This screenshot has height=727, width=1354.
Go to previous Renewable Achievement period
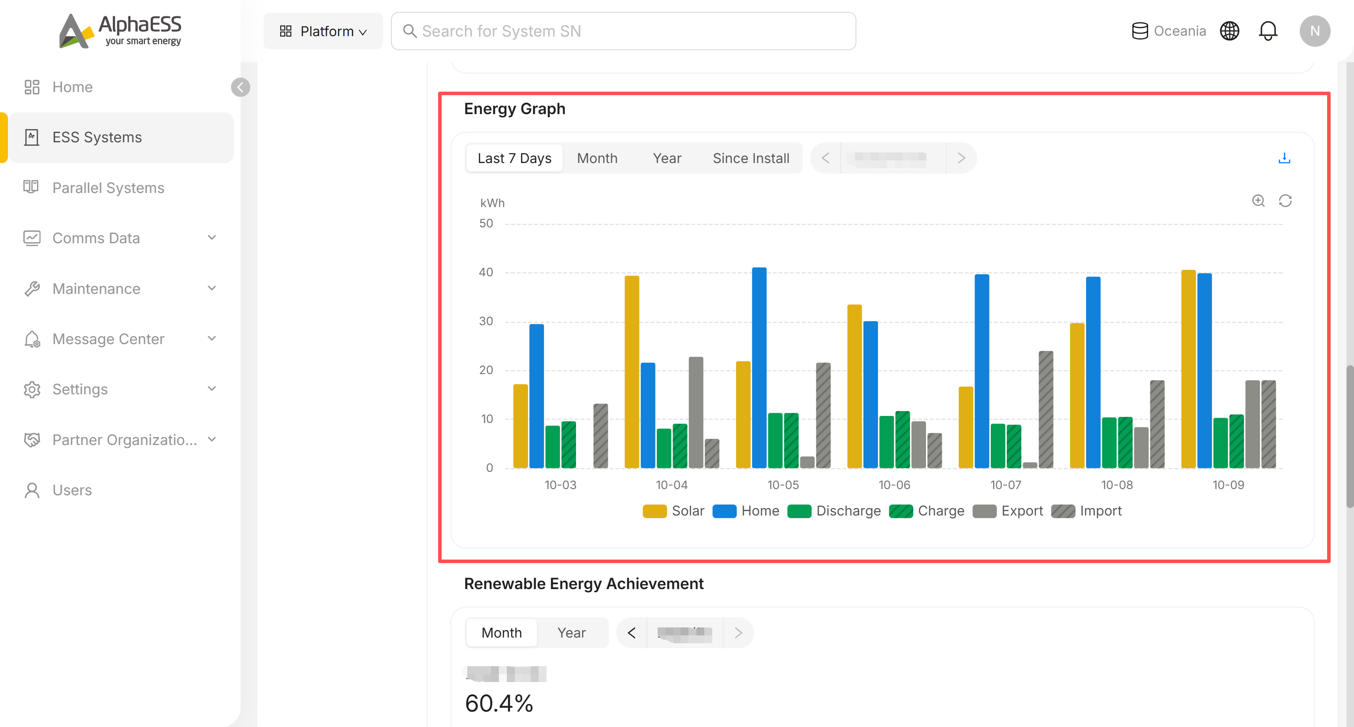click(x=631, y=632)
